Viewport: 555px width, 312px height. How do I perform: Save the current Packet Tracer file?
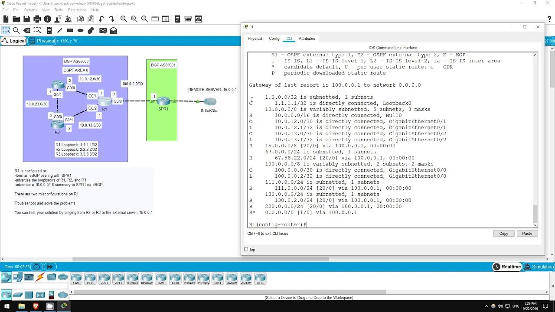26,19
